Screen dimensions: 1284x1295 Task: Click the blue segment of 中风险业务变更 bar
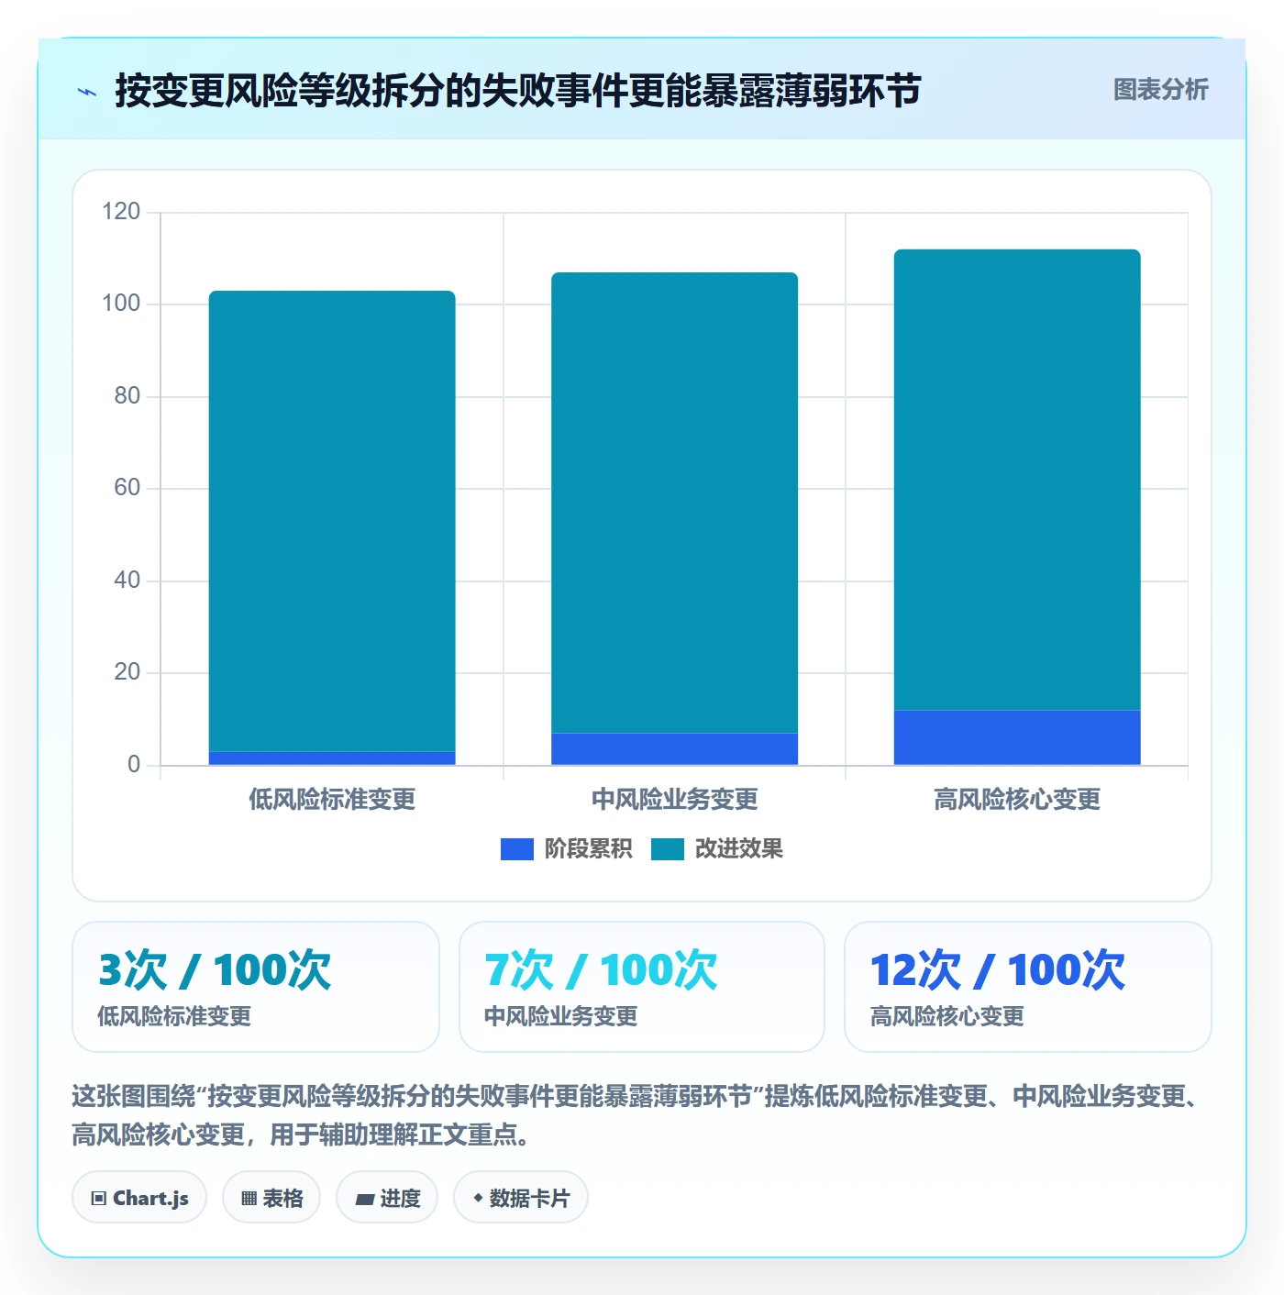click(x=674, y=749)
